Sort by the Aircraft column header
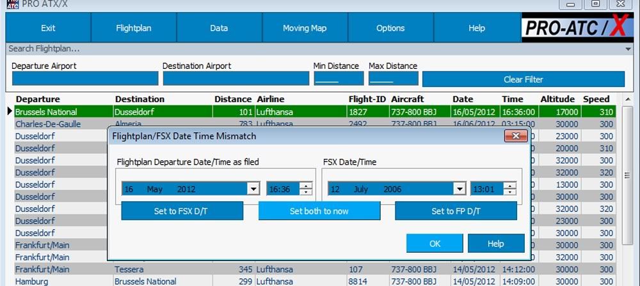The width and height of the screenshot is (640, 286). (x=407, y=99)
